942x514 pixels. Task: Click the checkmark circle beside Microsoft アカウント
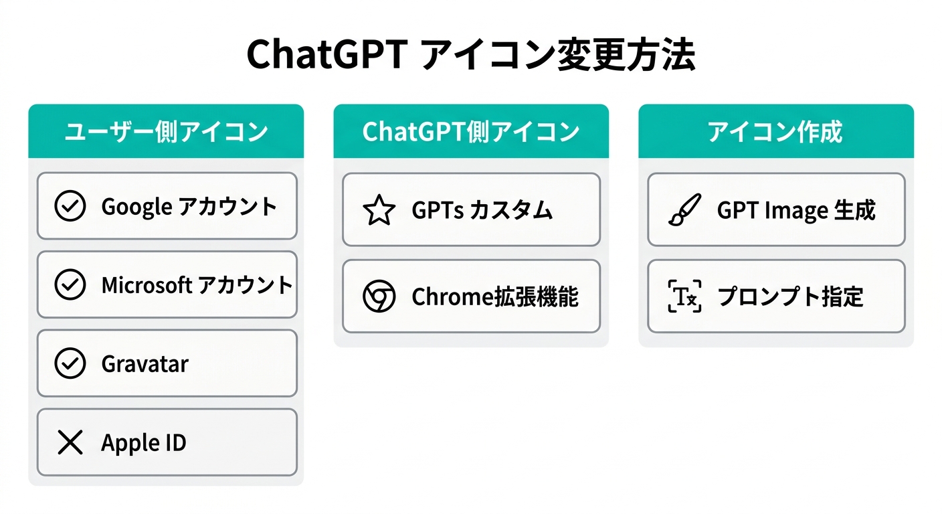(x=70, y=285)
